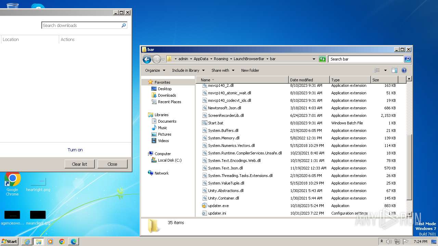Viewport: 438px width, 246px height.
Task: Expand Roaming breadcrumb arrow in address bar
Action: pyautogui.click(x=231, y=59)
